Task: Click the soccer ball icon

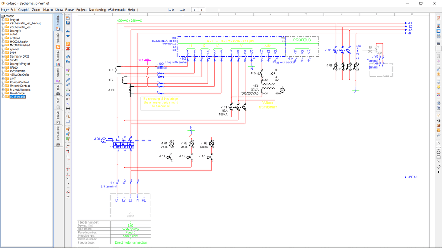Action: (x=438, y=121)
